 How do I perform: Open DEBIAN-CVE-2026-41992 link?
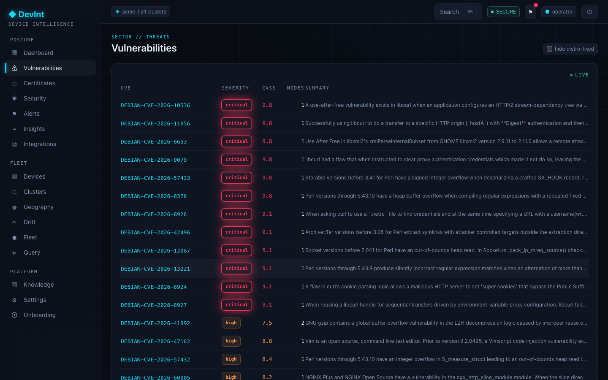click(155, 323)
